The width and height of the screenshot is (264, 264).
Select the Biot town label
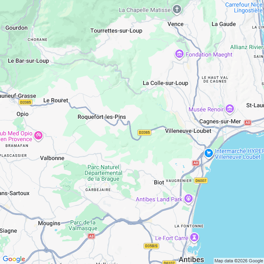coord(159,182)
